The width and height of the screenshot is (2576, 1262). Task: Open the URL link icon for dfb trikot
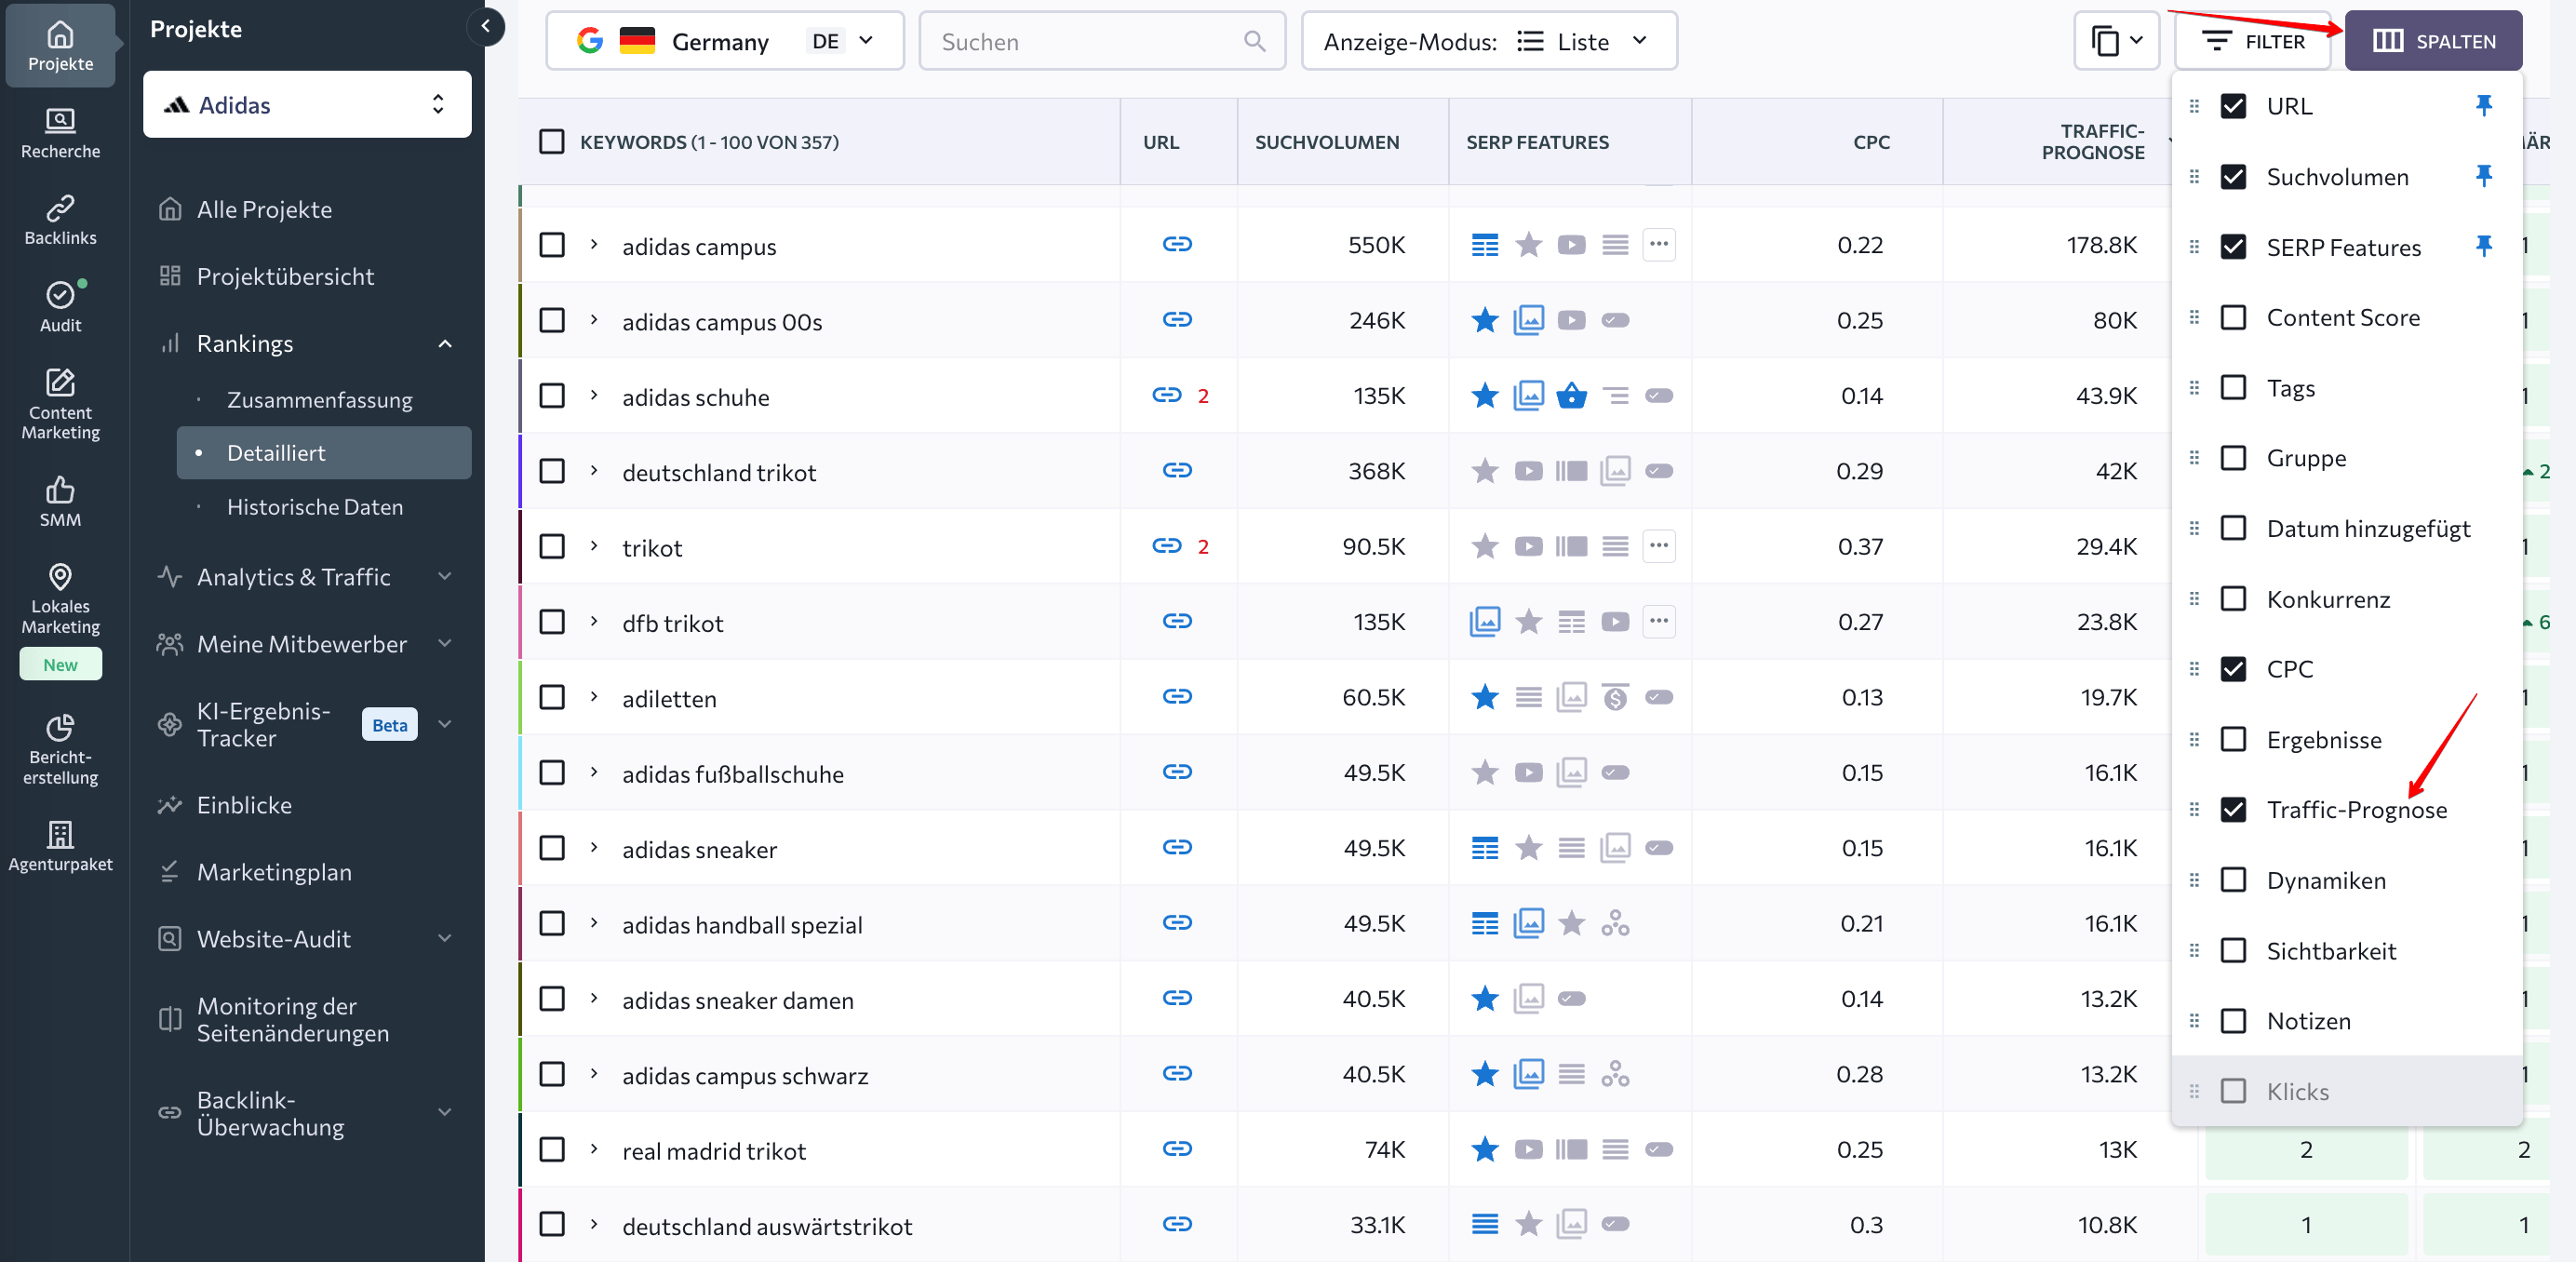click(1177, 621)
